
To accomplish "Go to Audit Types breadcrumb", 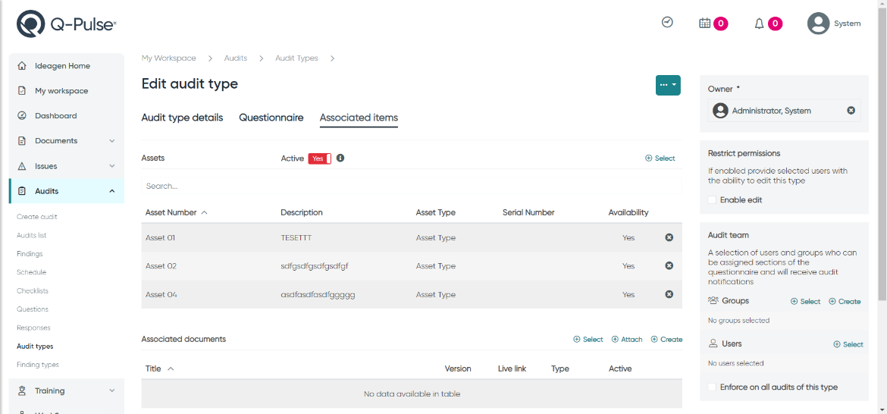I will pyautogui.click(x=296, y=58).
